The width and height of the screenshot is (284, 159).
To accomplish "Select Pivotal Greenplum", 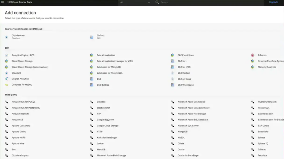I will (x=267, y=102).
